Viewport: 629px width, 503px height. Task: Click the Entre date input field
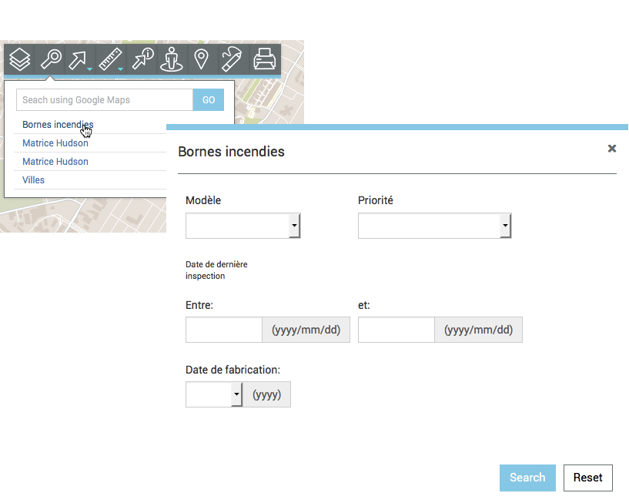click(x=224, y=330)
